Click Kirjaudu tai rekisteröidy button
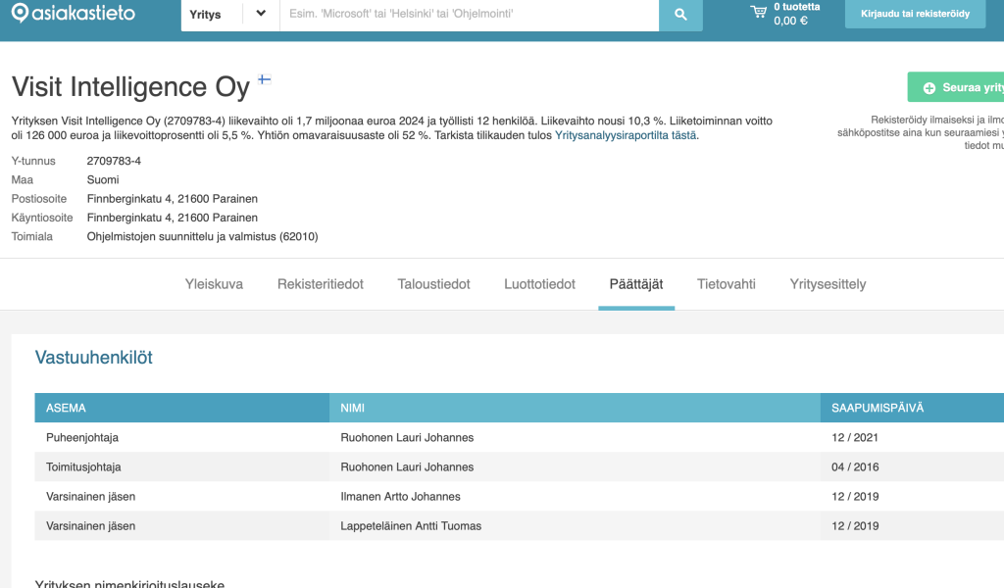1004x588 pixels. tap(915, 14)
